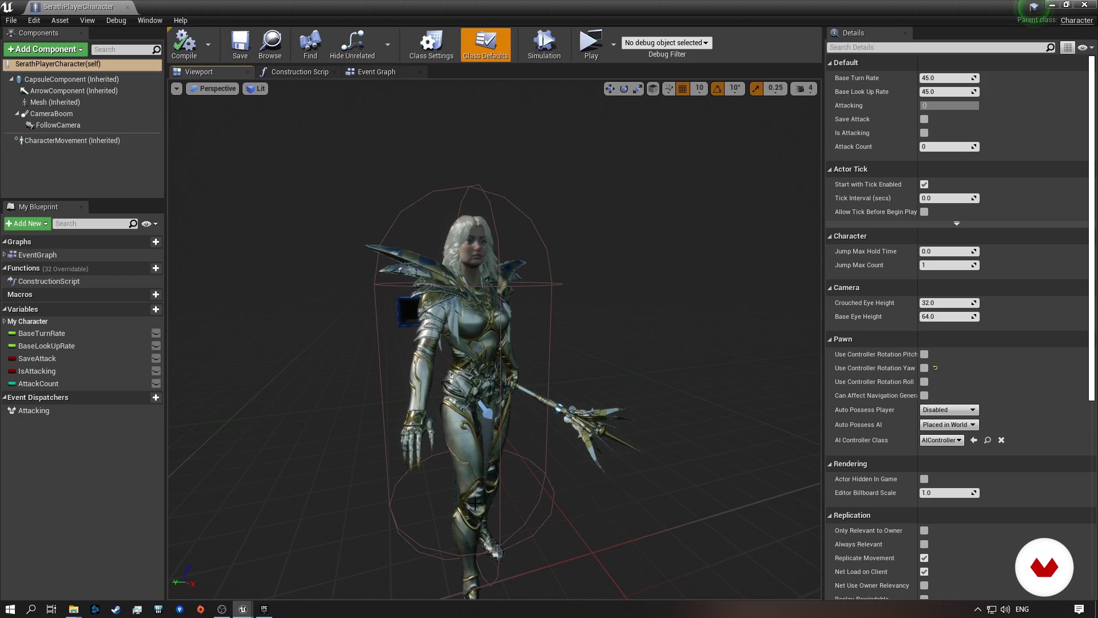Open Auto Possess AI dropdown
Viewport: 1098px width, 618px height.
949,425
